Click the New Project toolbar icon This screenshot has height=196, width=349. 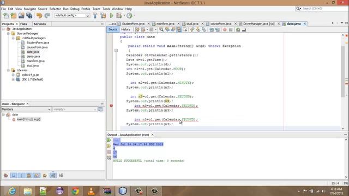[x=14, y=16]
